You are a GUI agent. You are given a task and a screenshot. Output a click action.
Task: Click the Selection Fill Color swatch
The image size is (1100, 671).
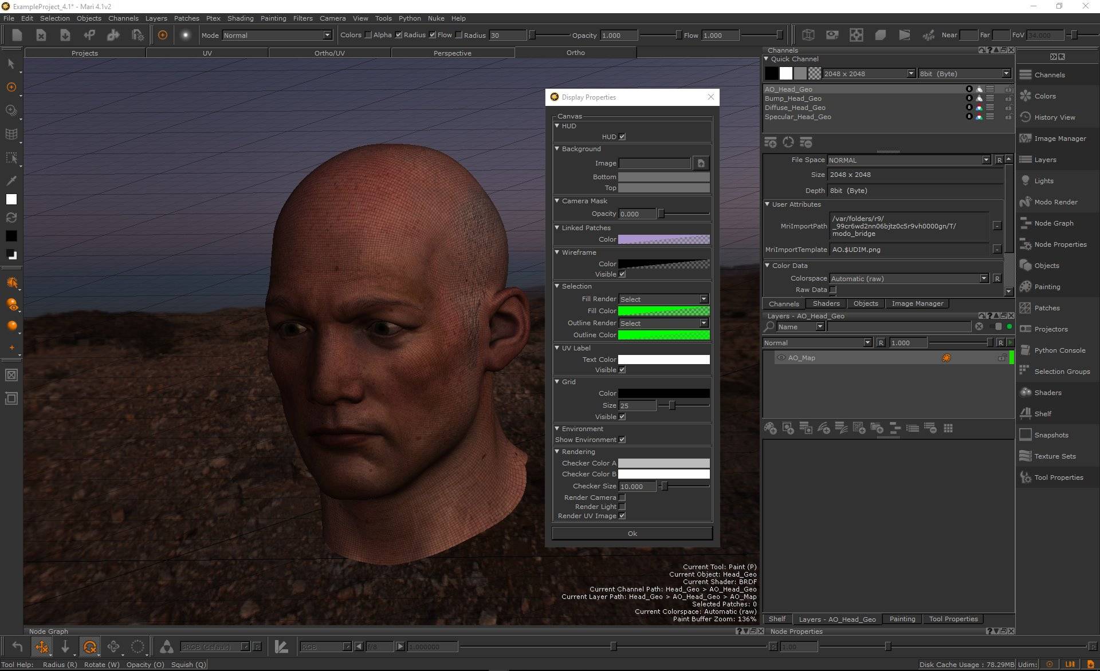[x=663, y=311]
